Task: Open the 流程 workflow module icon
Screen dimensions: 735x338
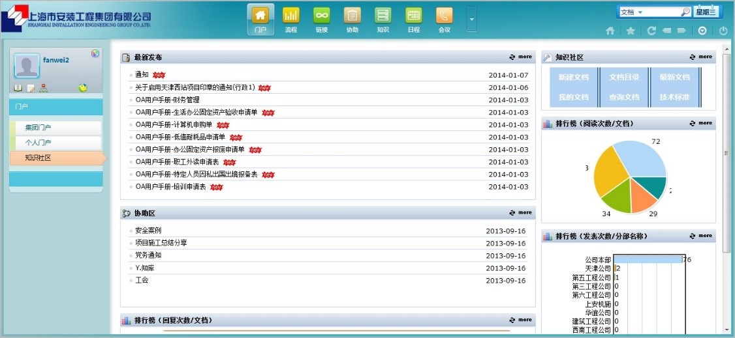Action: [x=291, y=16]
